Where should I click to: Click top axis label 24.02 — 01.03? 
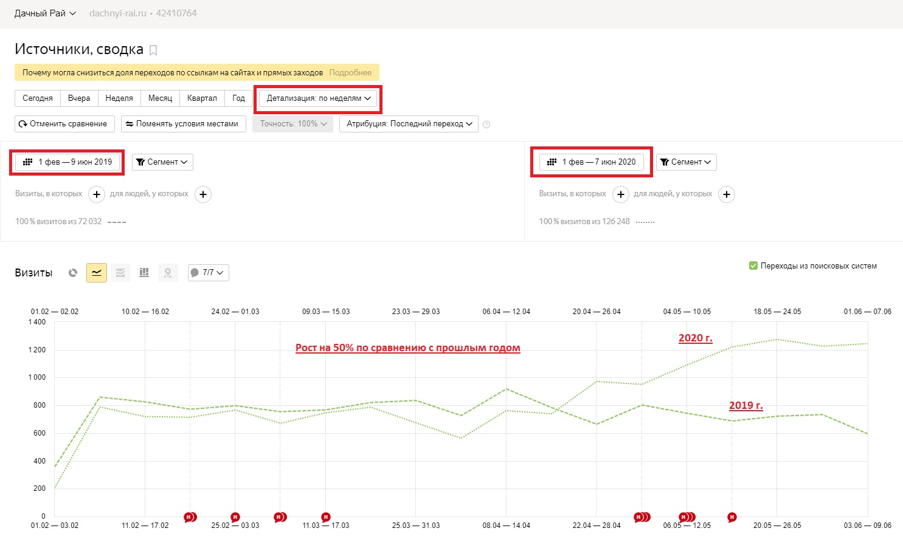pos(235,312)
